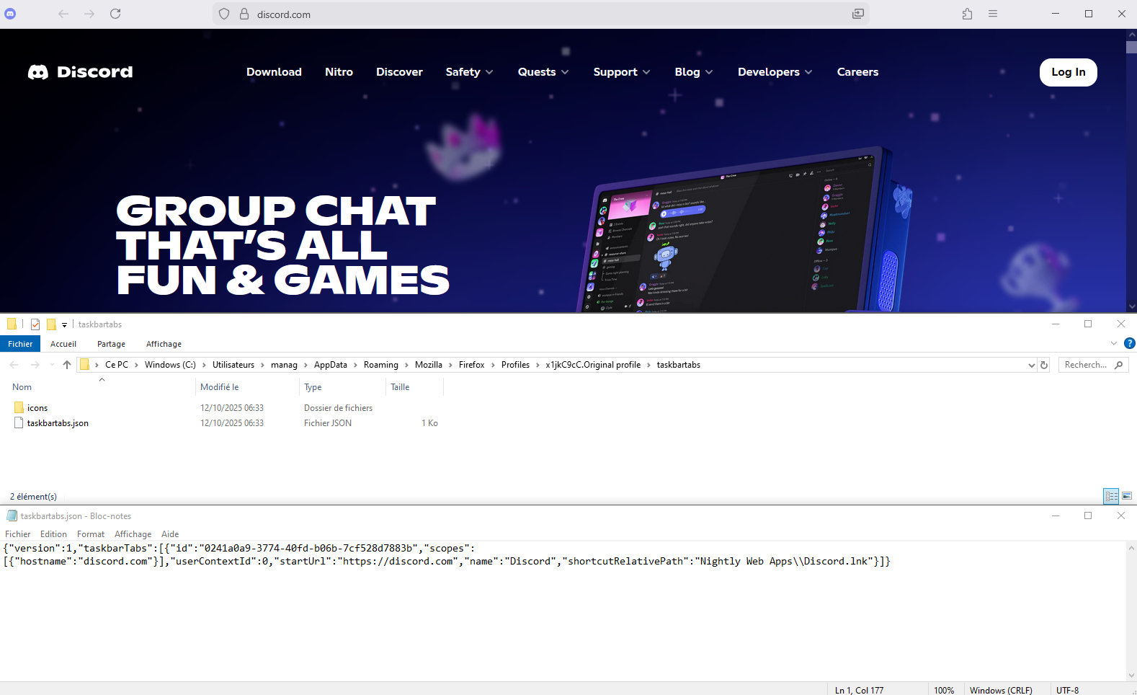Open the Fichier menu in Notepad

click(18, 534)
